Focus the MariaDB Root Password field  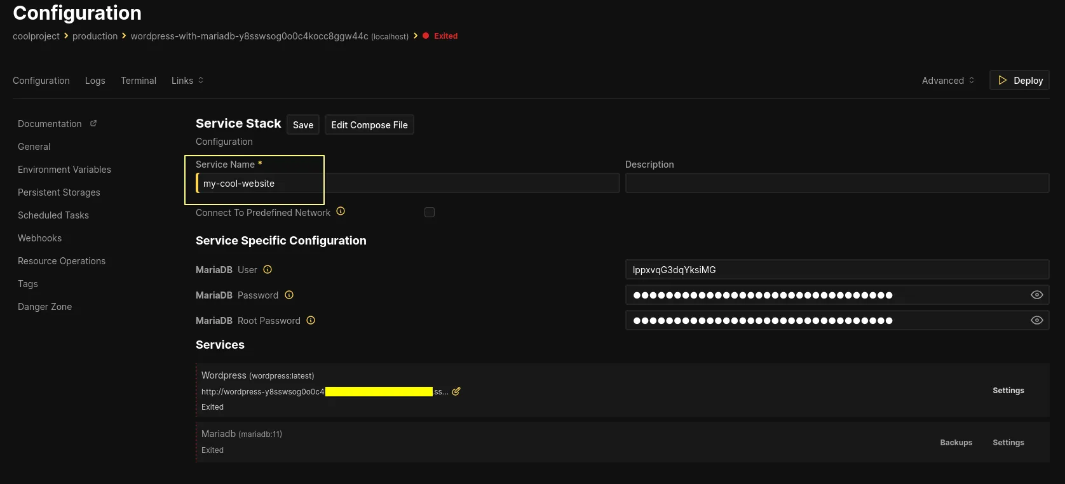pyautogui.click(x=837, y=320)
